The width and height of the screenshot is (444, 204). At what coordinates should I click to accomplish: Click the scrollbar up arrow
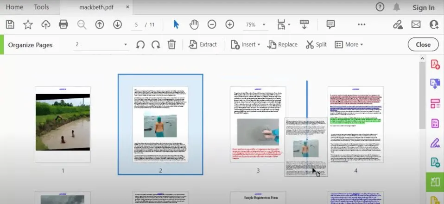pos(422,59)
